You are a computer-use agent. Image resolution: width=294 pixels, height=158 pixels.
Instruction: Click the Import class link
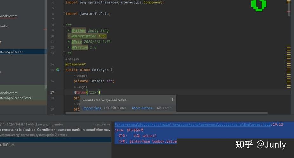click(91, 108)
